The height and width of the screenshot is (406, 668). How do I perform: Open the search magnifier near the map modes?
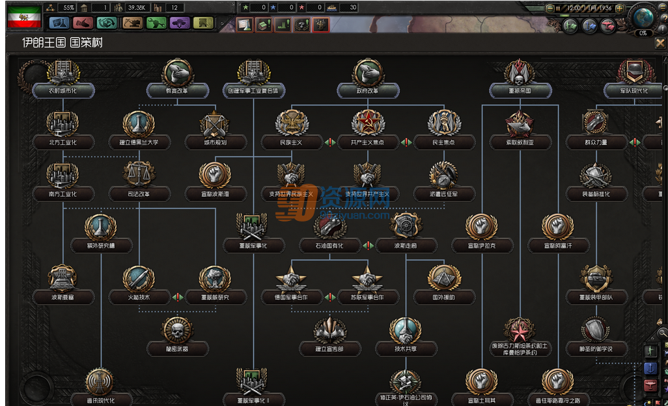pos(662,332)
